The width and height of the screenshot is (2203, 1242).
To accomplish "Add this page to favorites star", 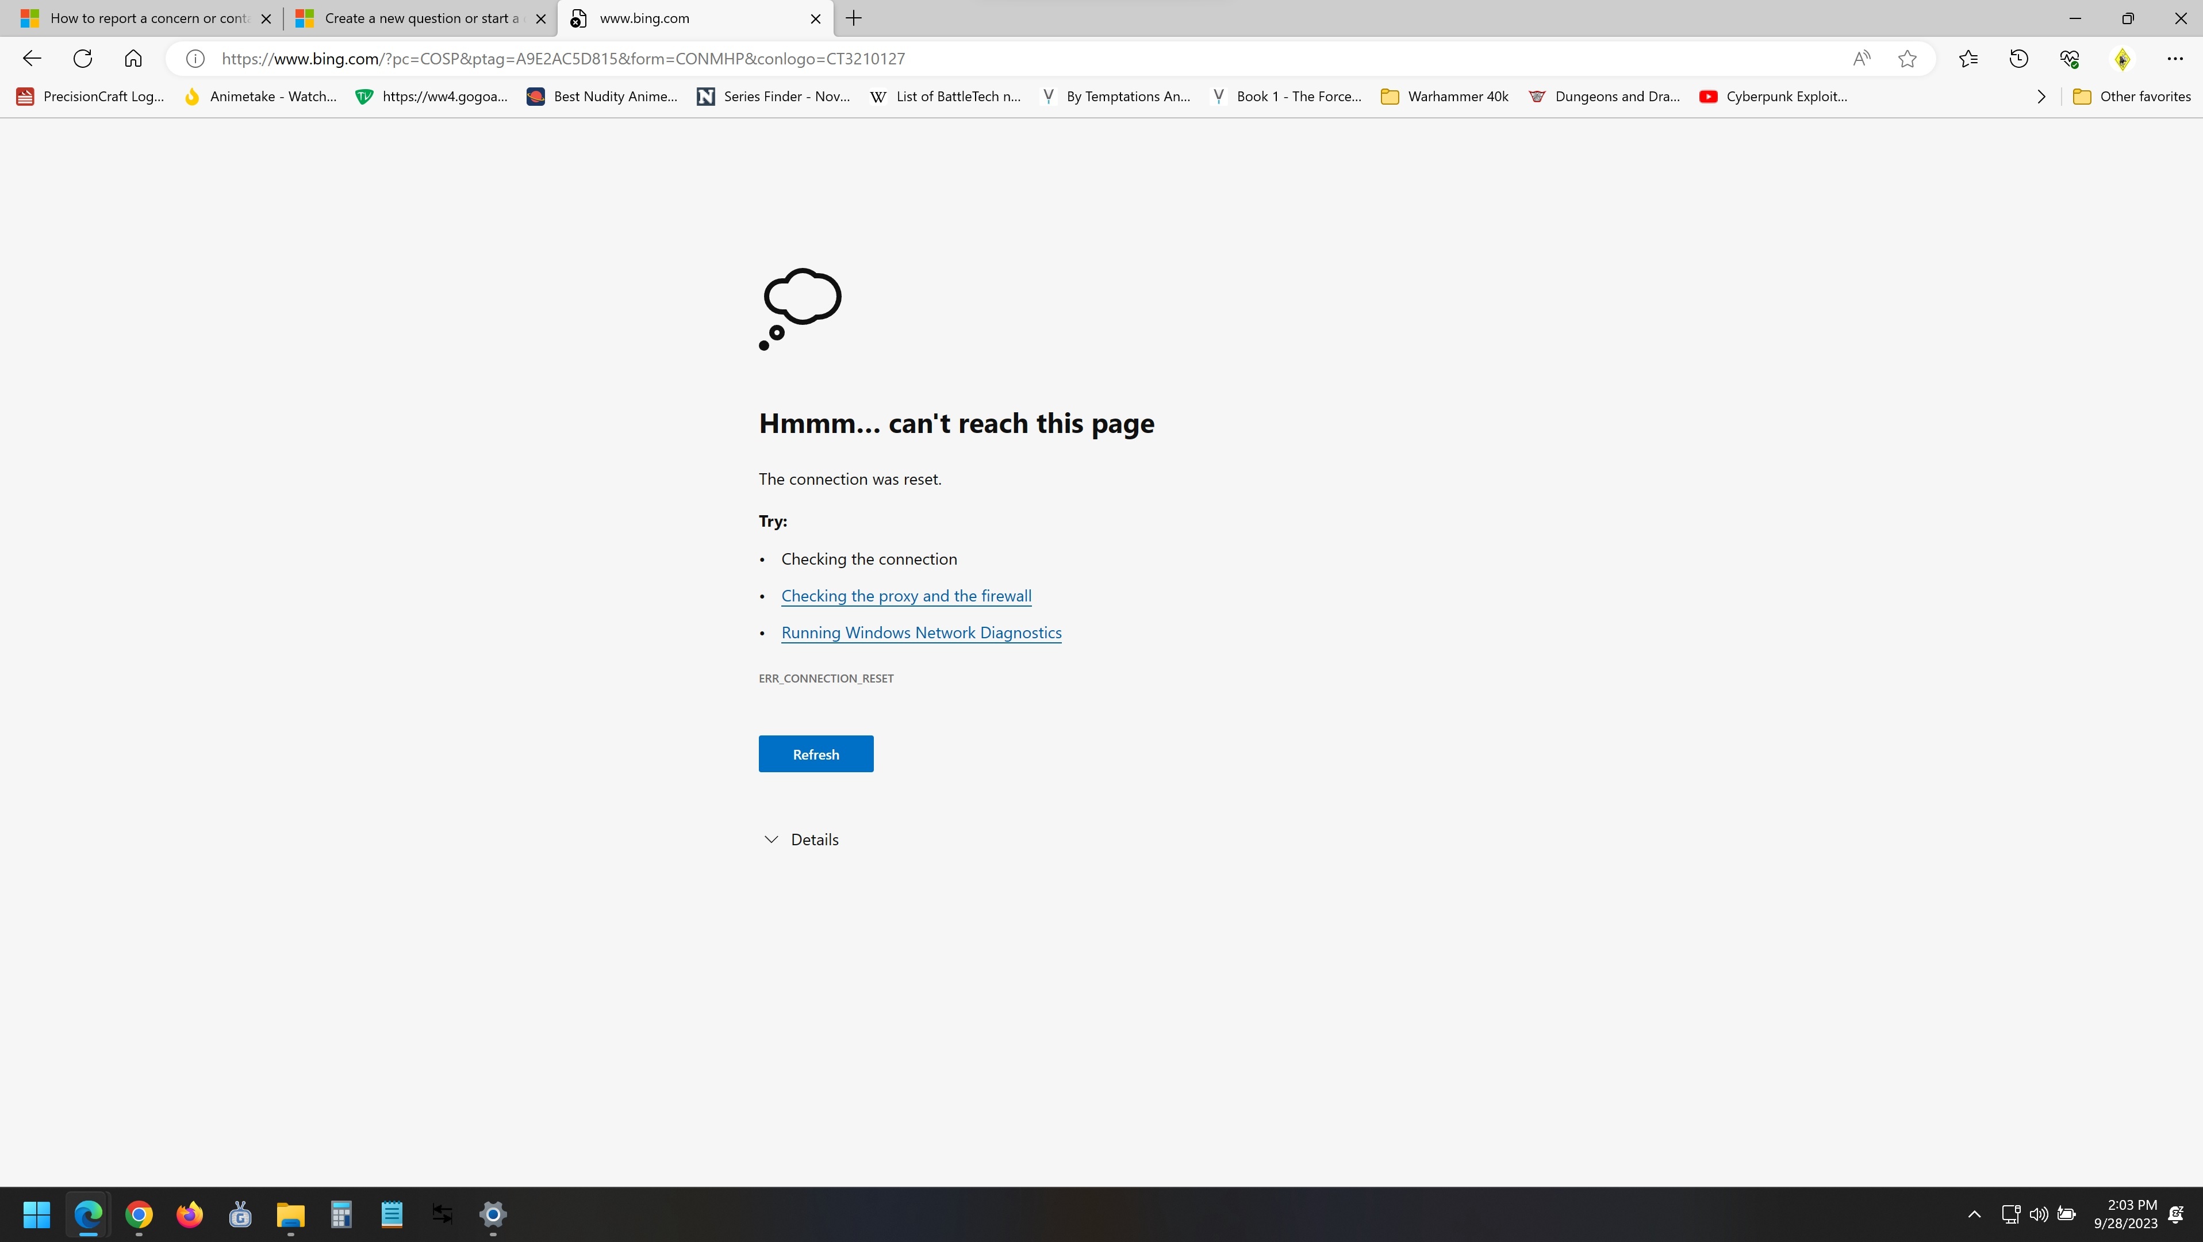I will point(1906,58).
